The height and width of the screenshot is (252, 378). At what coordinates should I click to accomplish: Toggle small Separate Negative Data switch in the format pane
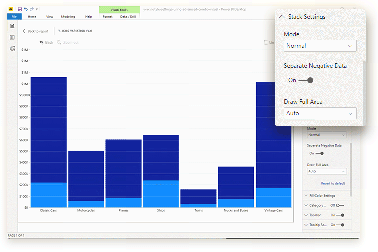point(320,153)
